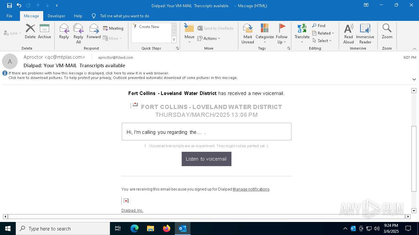Launch Firefox from taskbar

click(x=167, y=228)
